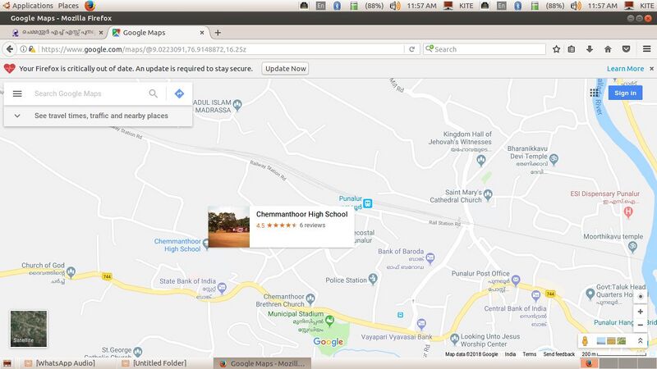Click Police Station map pin

tap(373, 279)
